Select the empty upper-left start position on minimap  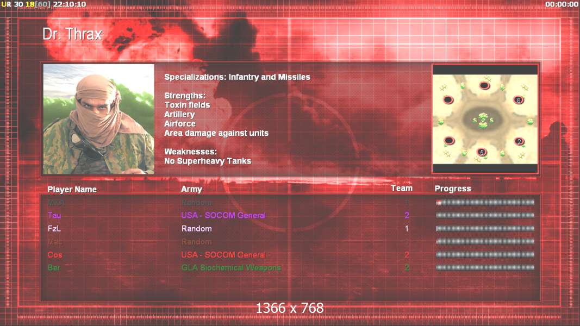point(448,100)
